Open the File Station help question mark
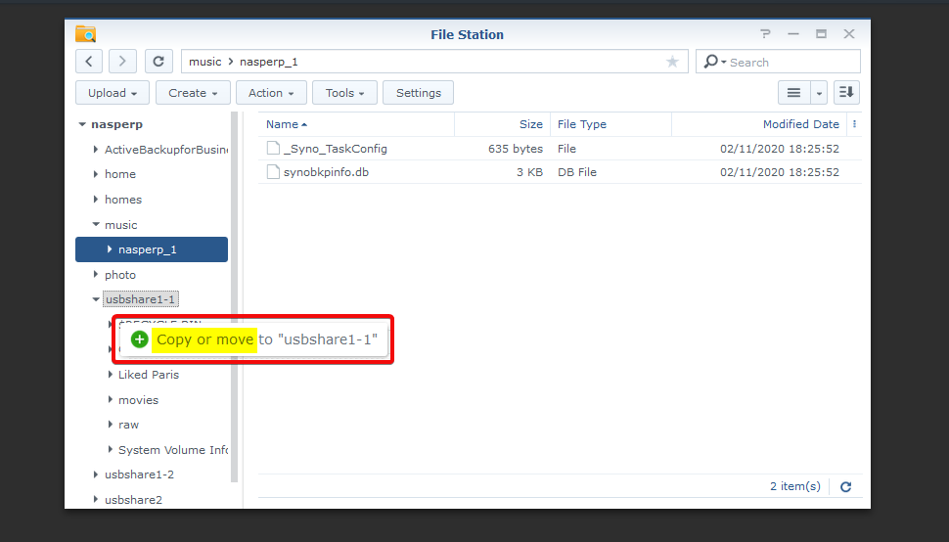 [766, 34]
